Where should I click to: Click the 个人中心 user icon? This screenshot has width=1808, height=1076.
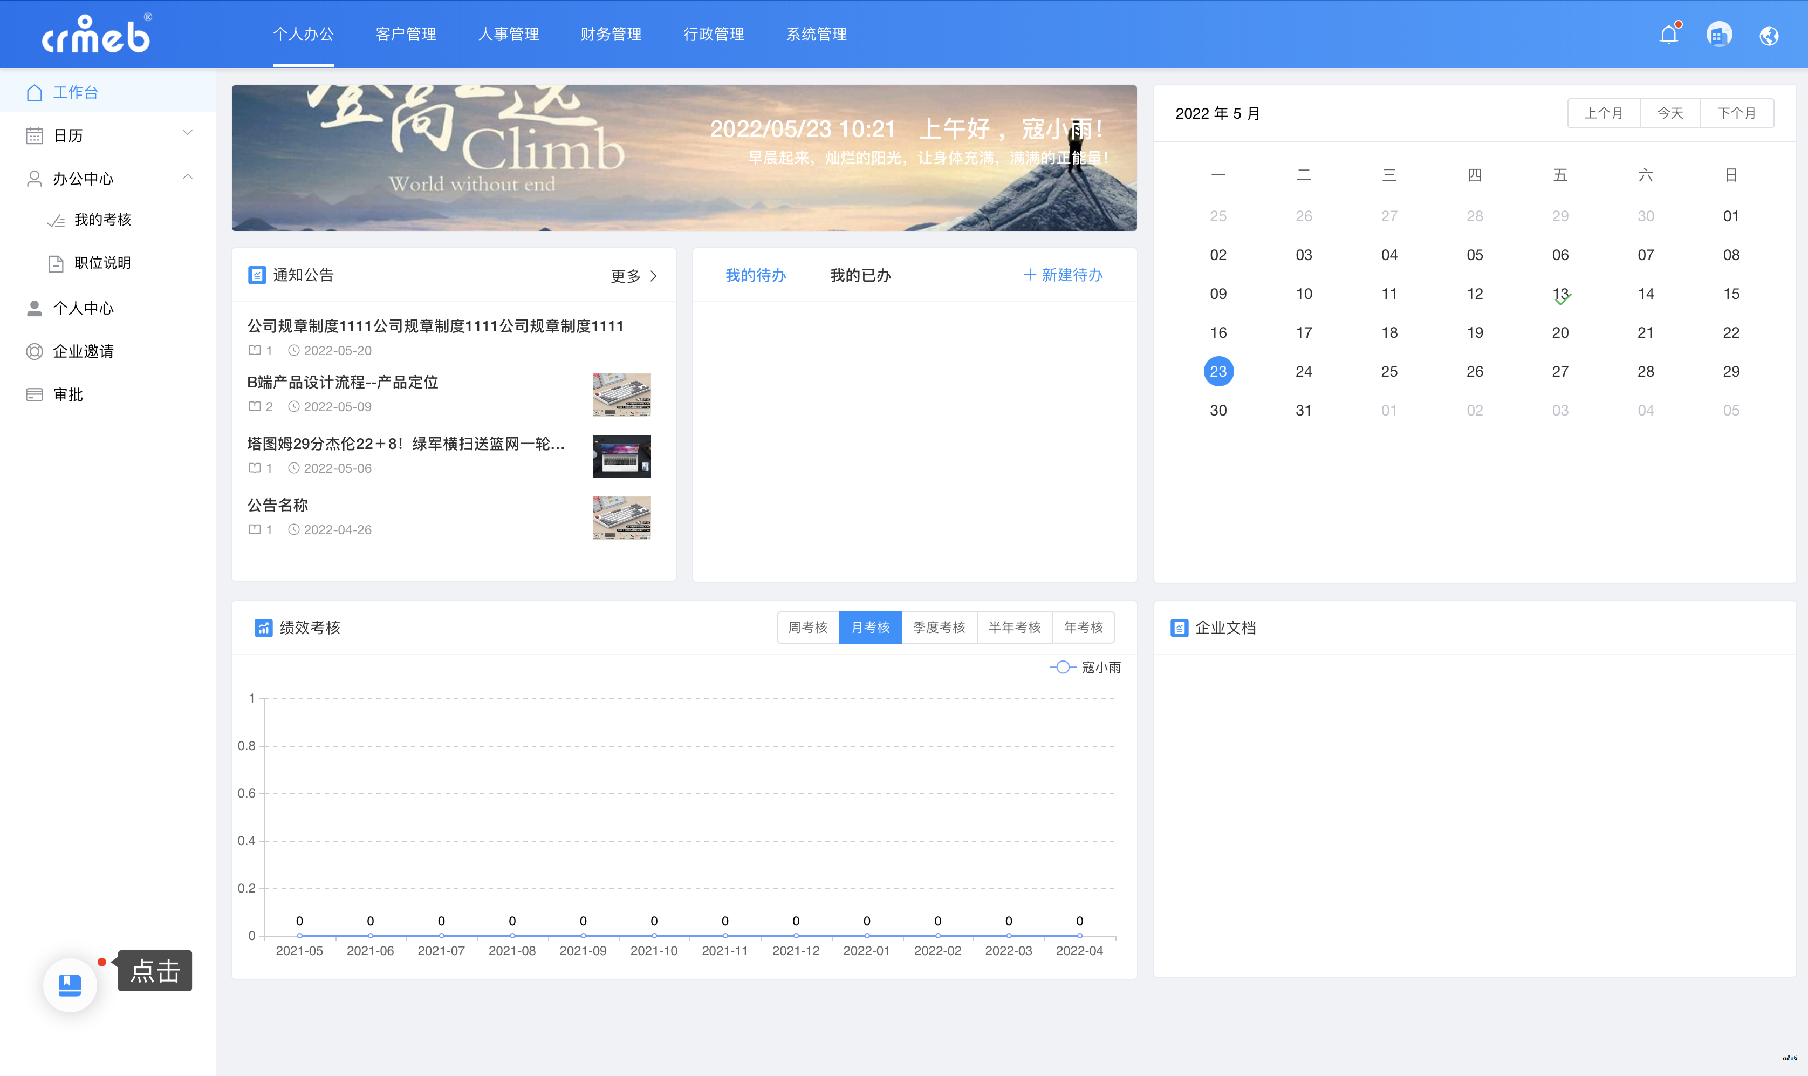[34, 308]
